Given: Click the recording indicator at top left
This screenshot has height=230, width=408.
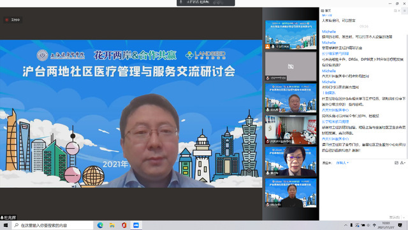Looking at the screenshot, I should [x=13, y=20].
